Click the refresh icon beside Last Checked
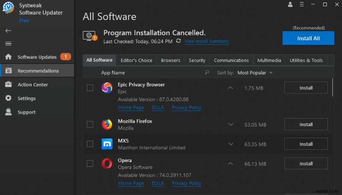This screenshot has height=195, width=342. click(x=178, y=41)
